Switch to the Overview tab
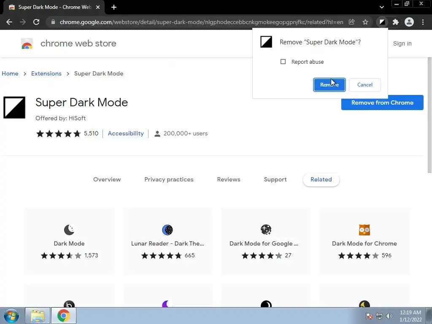Viewport: 432px width, 324px height. [x=107, y=179]
